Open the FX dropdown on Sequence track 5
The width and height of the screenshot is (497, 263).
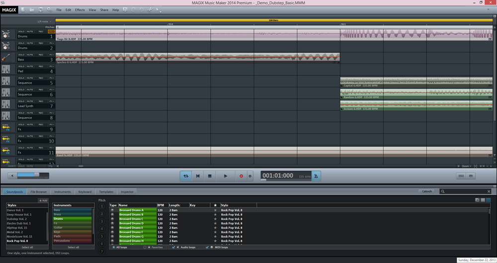51,78
